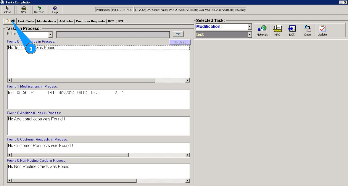Click 'Found 0 Customer Requests in Process' label
The image size is (348, 186).
tap(37, 140)
